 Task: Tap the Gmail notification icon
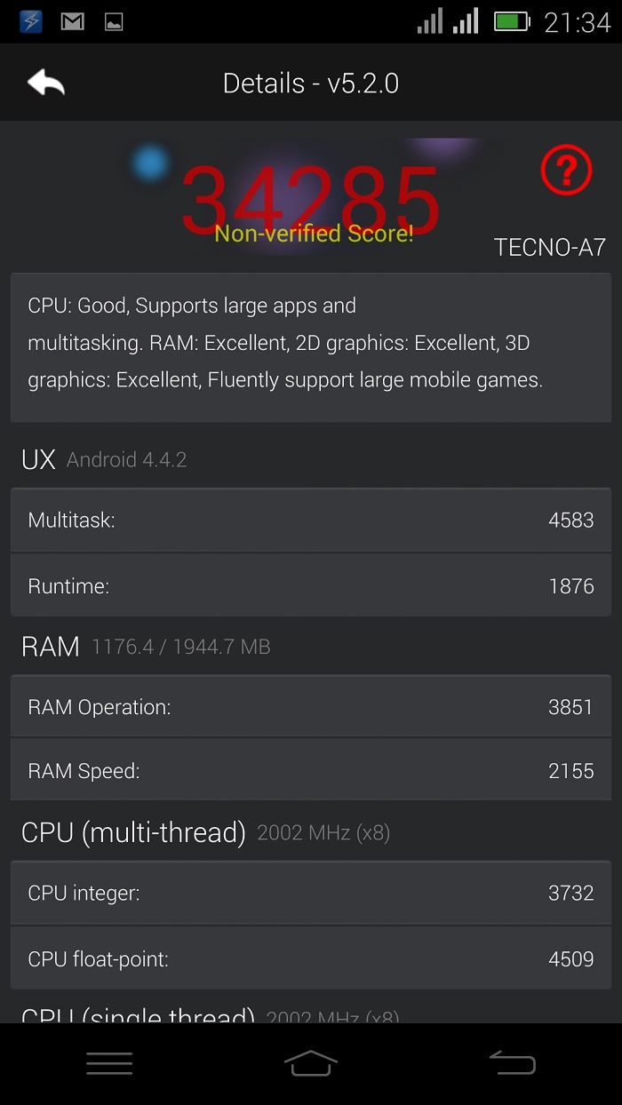pyautogui.click(x=73, y=21)
